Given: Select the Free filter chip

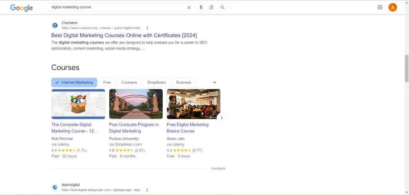Looking at the screenshot, I should pos(107,82).
